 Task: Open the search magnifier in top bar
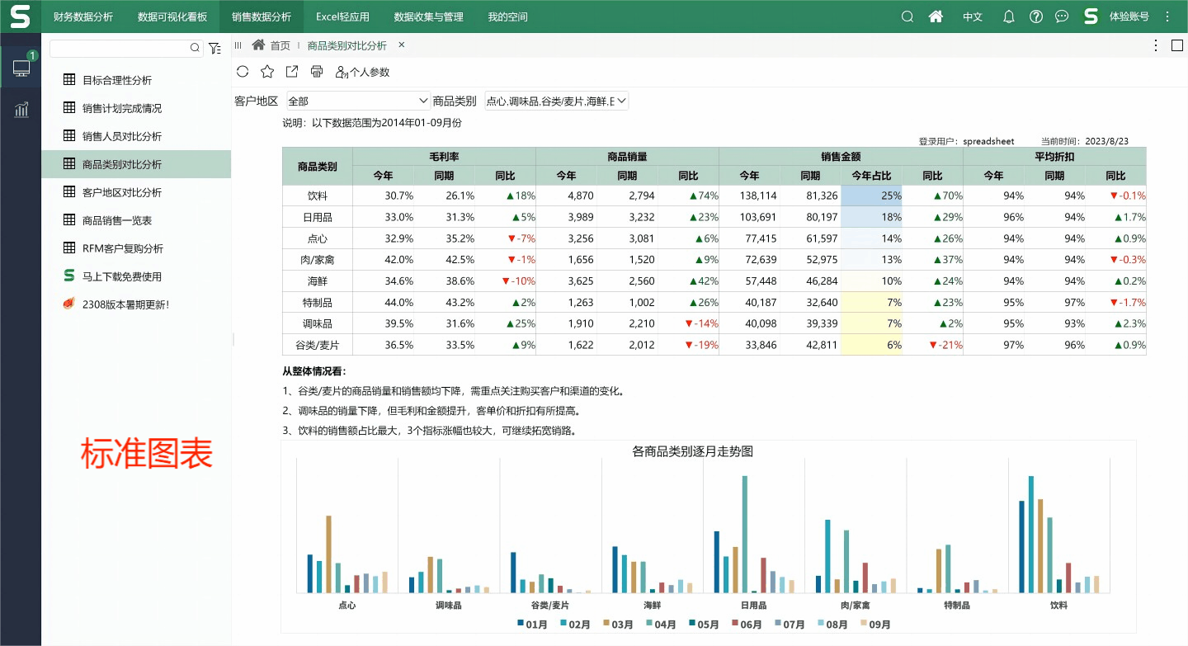[x=907, y=17]
